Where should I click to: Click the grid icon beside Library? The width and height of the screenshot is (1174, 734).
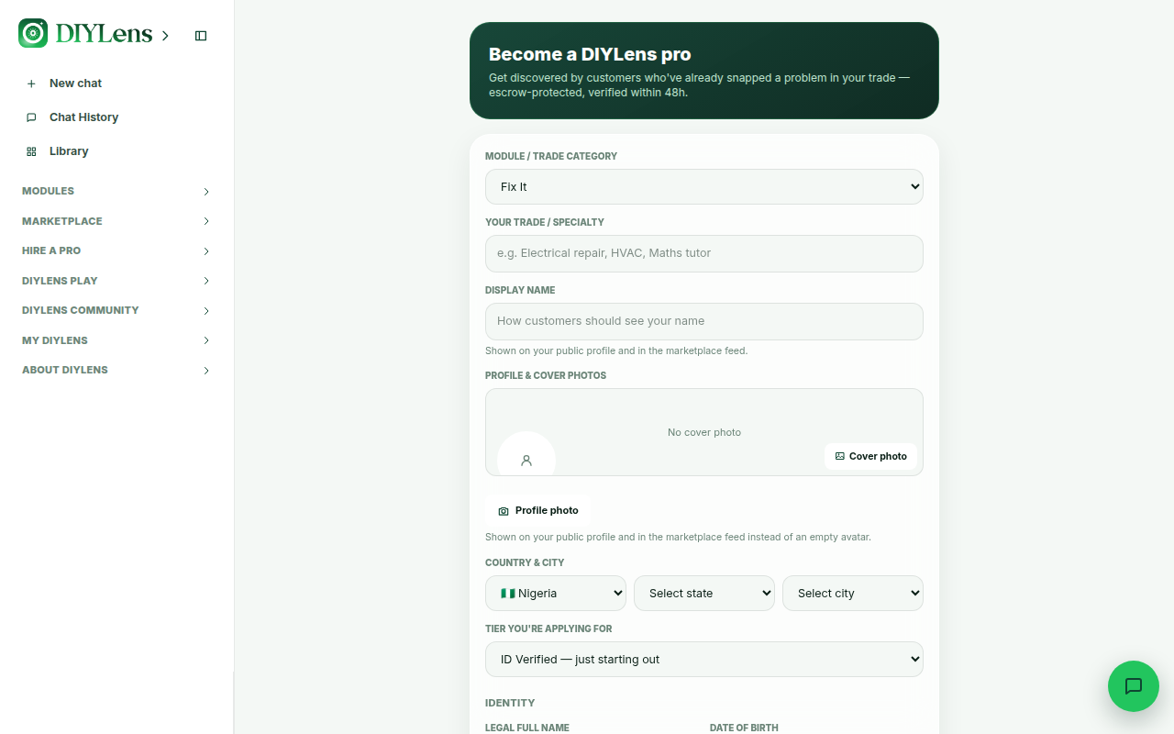coord(31,151)
